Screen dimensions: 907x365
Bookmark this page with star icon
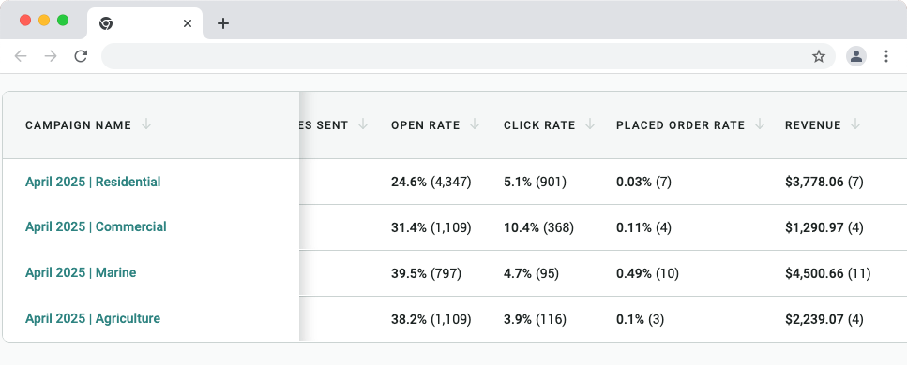tap(819, 56)
